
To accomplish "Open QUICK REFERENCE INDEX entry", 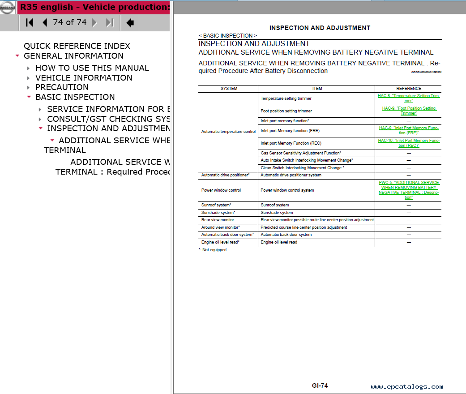I will (x=77, y=46).
